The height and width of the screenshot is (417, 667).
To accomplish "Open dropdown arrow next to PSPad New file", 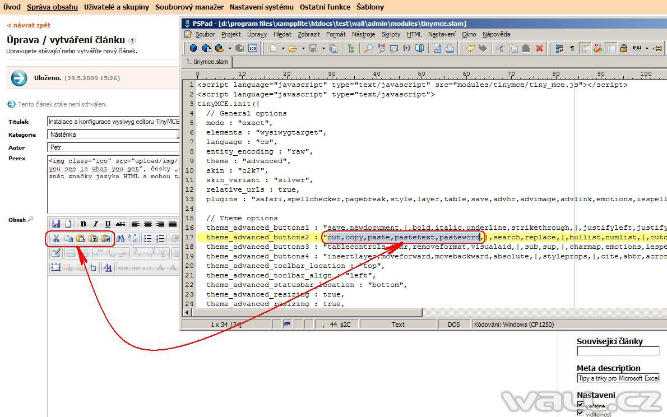I will [x=283, y=48].
